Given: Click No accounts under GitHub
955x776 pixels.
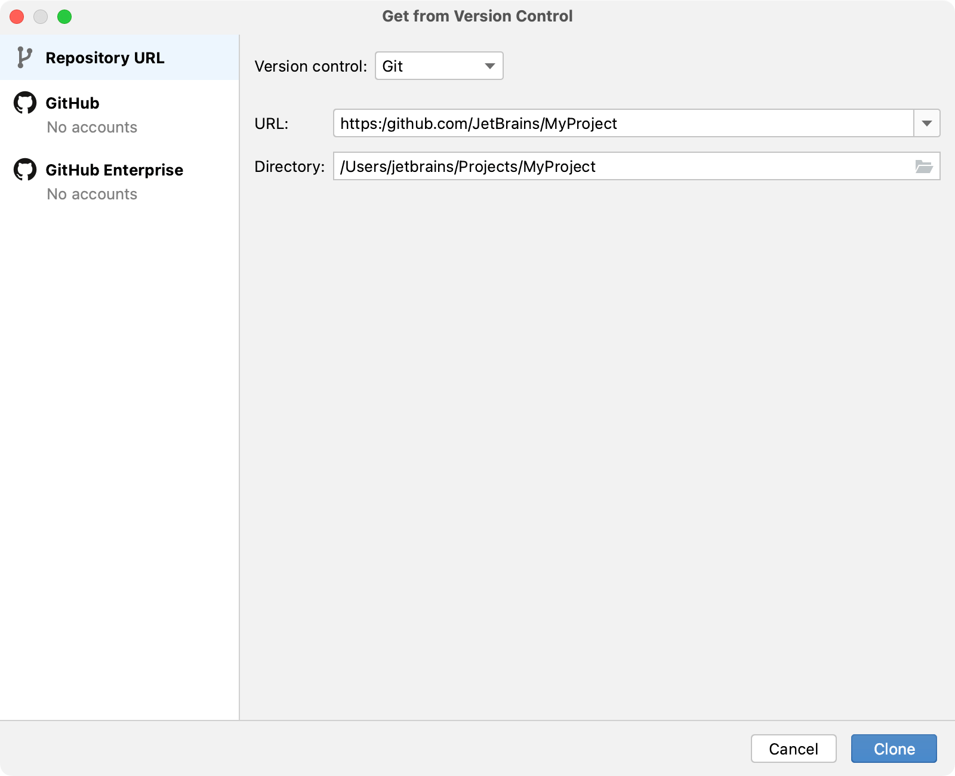Looking at the screenshot, I should [x=91, y=127].
